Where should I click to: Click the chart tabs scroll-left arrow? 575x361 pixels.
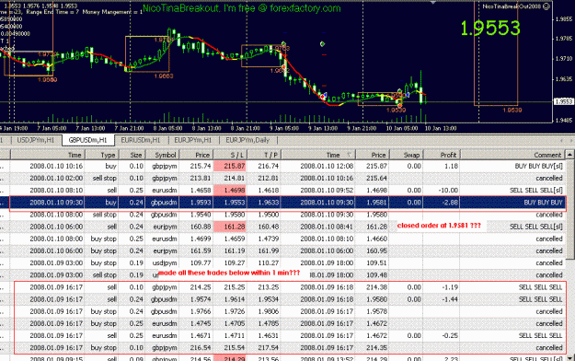click(561, 140)
